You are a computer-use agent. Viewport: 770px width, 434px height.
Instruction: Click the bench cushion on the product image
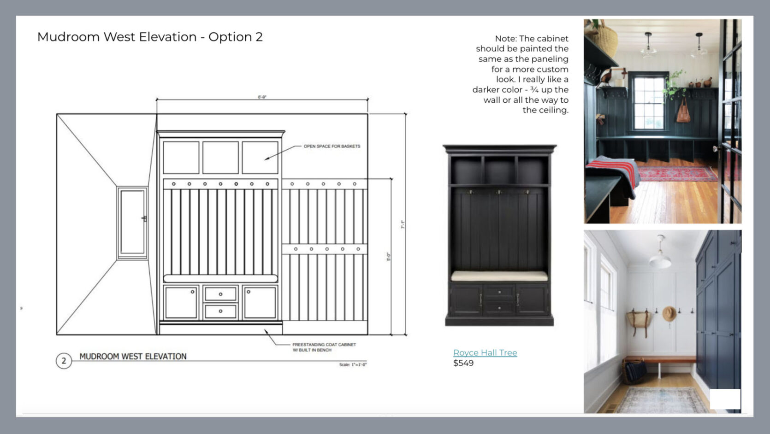(x=499, y=276)
